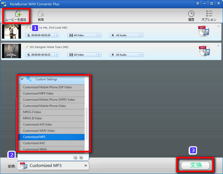The height and width of the screenshot is (174, 223).
Task: Select Customized MP3 in the list
Action: coord(52,137)
